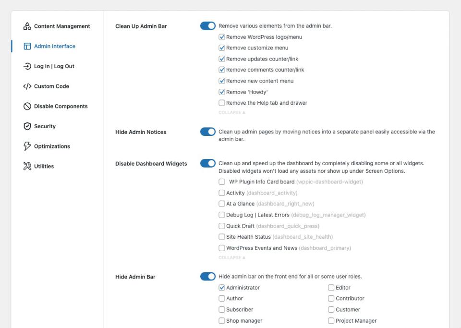
Task: Check 'Remove the Help tab and drawer'
Action: tap(222, 103)
